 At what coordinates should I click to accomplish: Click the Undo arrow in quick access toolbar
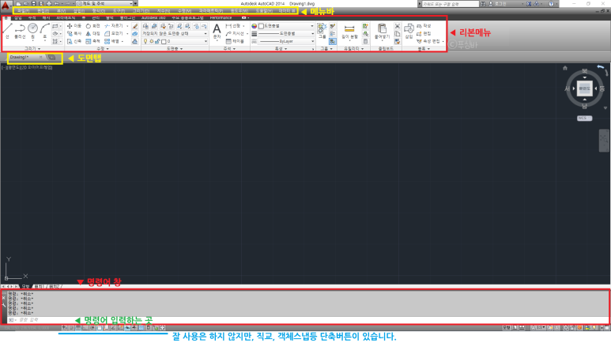56,3
